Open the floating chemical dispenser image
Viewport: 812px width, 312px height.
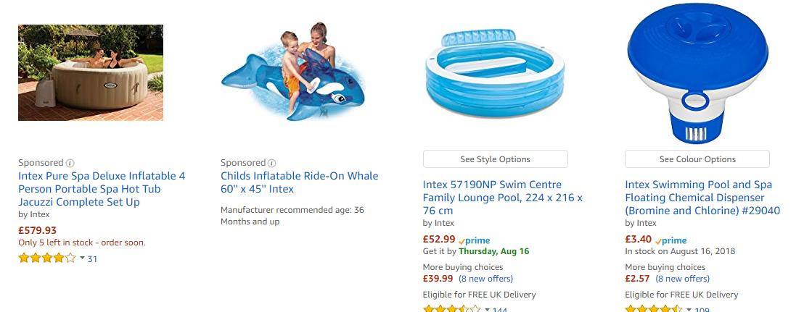697,75
